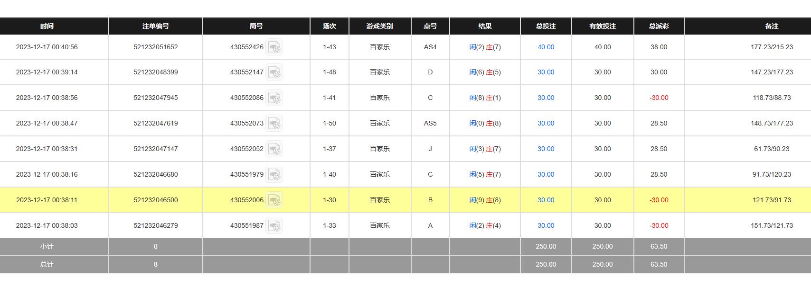Open video replay icon for round 430552147
Image resolution: width=811 pixels, height=287 pixels.
tap(274, 72)
